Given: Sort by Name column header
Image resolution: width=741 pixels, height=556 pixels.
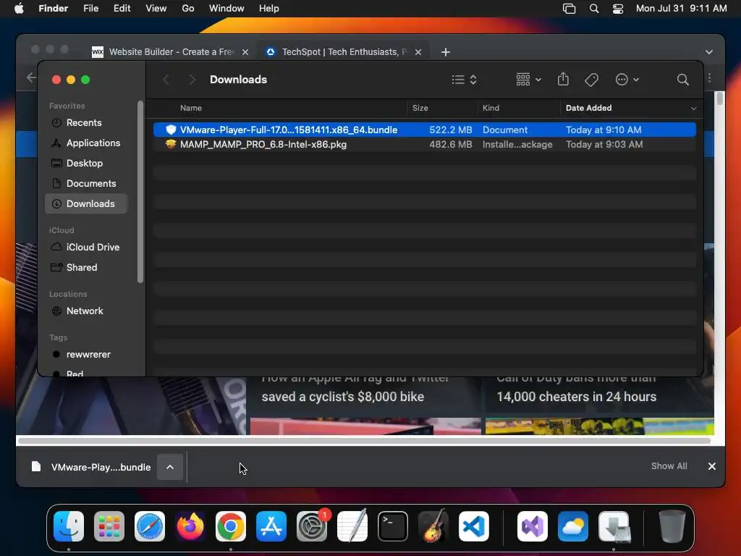Looking at the screenshot, I should pos(191,108).
